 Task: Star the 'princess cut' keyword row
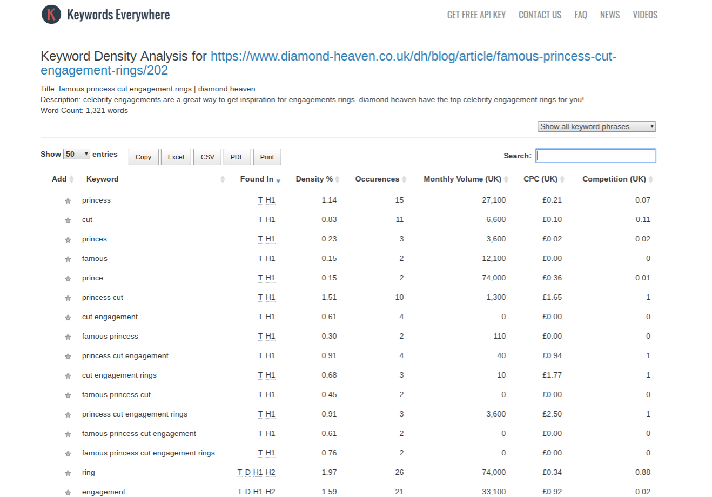coord(68,298)
